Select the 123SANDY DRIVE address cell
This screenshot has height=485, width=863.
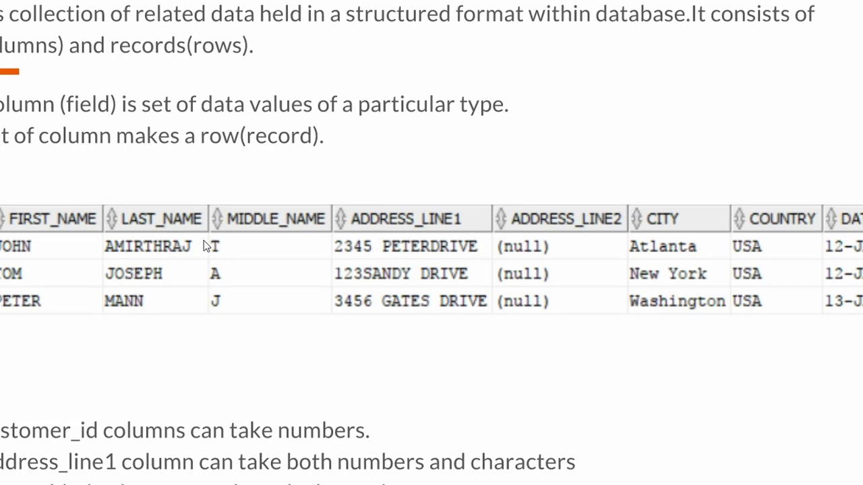click(x=401, y=274)
